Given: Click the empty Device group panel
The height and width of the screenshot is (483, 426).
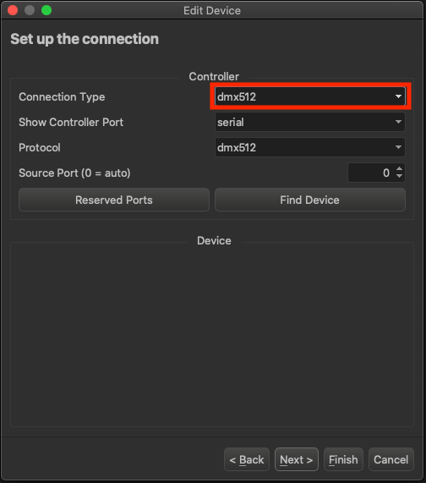Looking at the screenshot, I should (x=212, y=334).
